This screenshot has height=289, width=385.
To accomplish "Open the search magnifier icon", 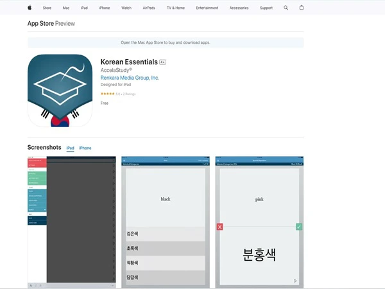I will coord(286,8).
